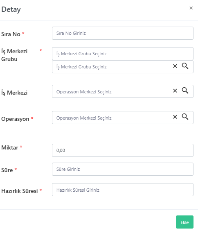Image resolution: width=198 pixels, height=231 pixels.
Task: Clear the İş Merkezi field with X icon
Action: [175, 91]
